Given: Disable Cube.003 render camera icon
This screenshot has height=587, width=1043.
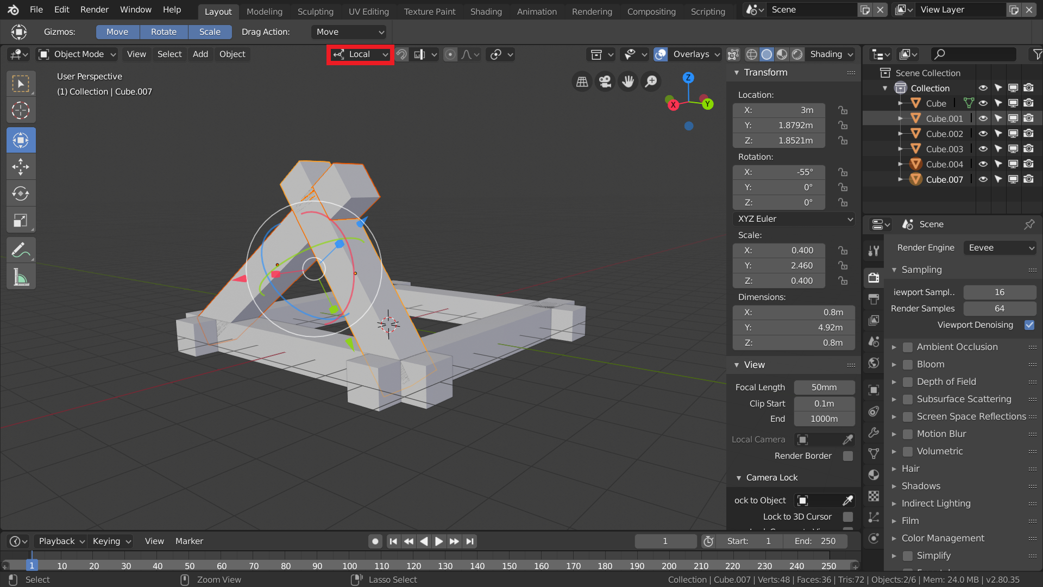Looking at the screenshot, I should pyautogui.click(x=1028, y=149).
